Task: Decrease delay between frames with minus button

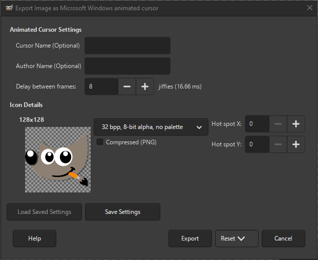Action: 127,86
